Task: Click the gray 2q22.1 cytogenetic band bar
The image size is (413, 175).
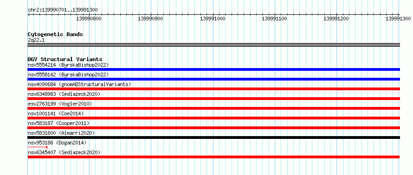Action: point(213,45)
